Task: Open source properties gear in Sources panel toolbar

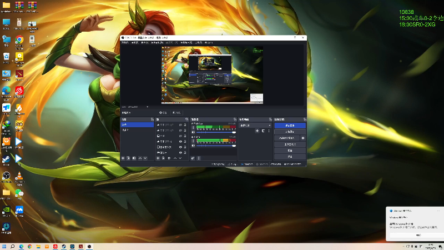Action: coord(169,158)
